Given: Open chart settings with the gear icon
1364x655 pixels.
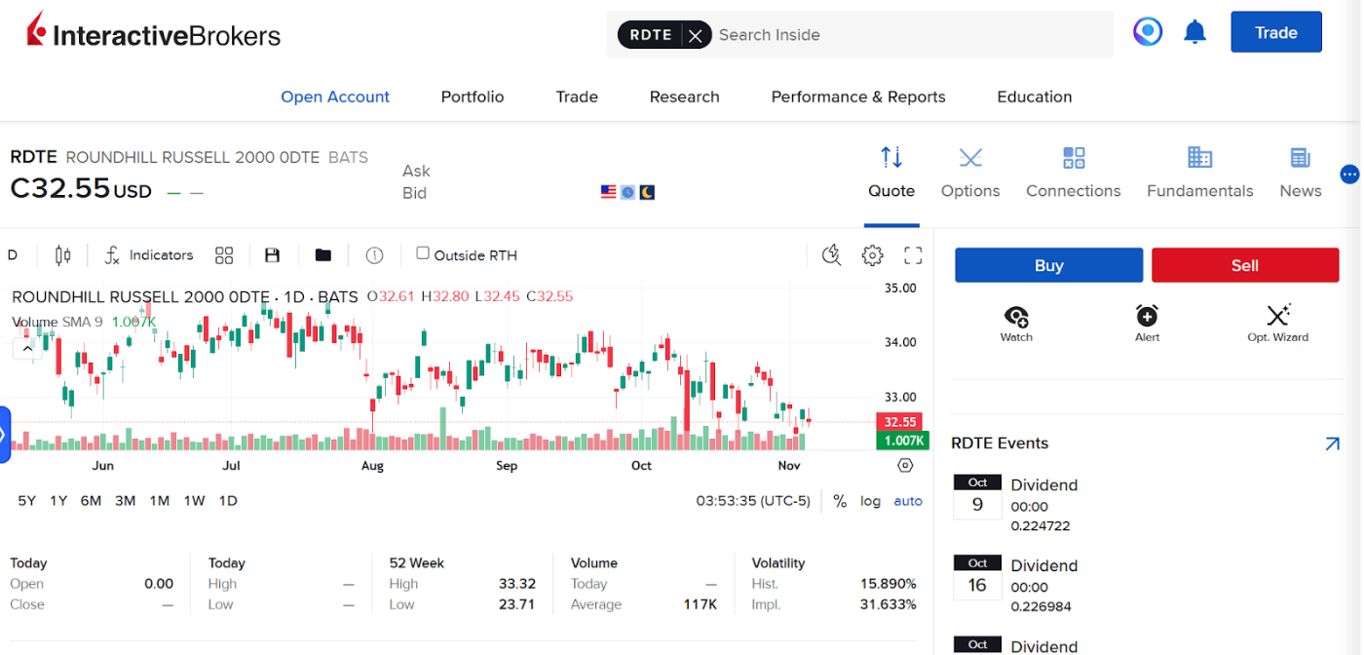Looking at the screenshot, I should [872, 254].
